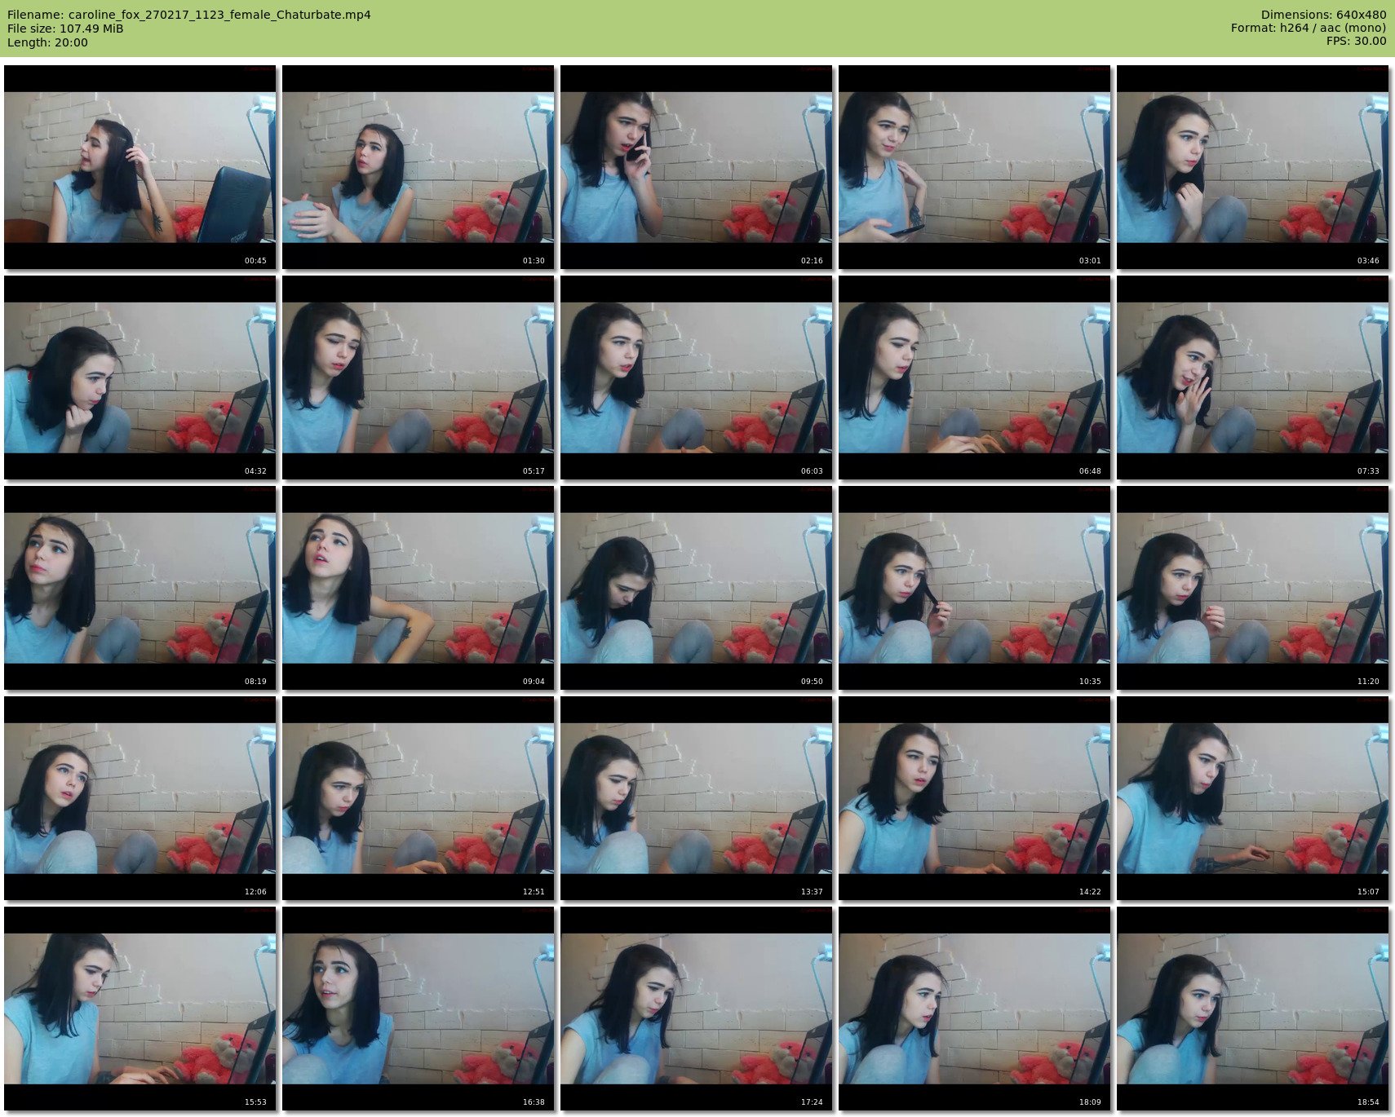Select the 11:20 thumbnail

[x=1252, y=588]
